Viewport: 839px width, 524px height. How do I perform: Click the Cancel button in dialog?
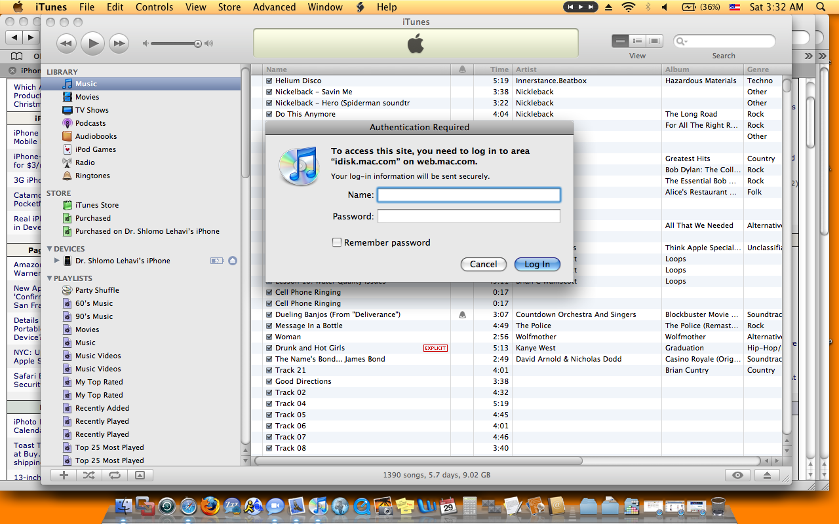point(484,264)
